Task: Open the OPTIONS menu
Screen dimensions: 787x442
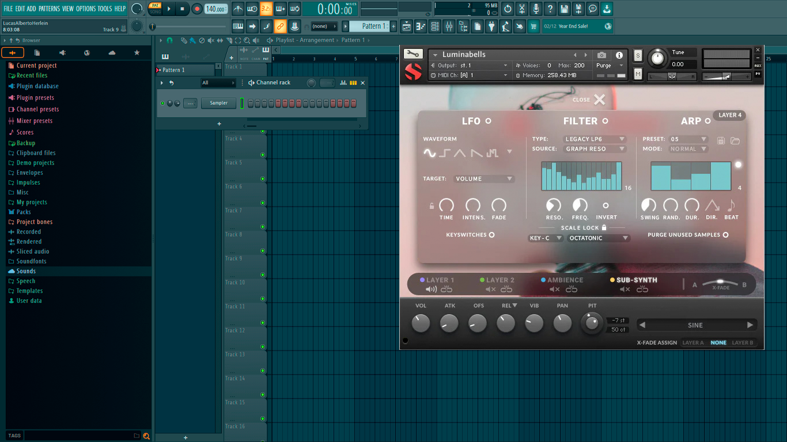Action: (x=86, y=9)
